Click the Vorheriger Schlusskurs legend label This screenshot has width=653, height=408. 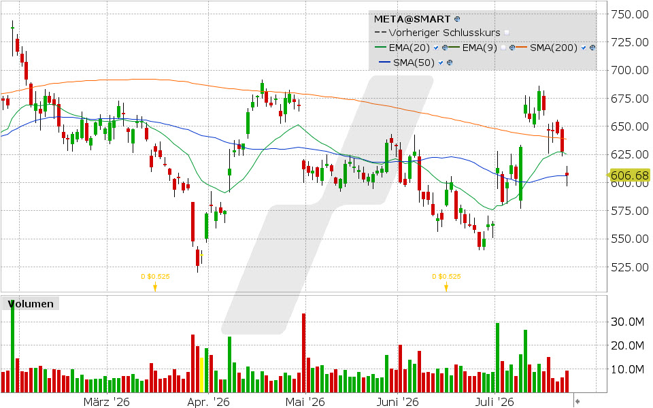(x=444, y=33)
